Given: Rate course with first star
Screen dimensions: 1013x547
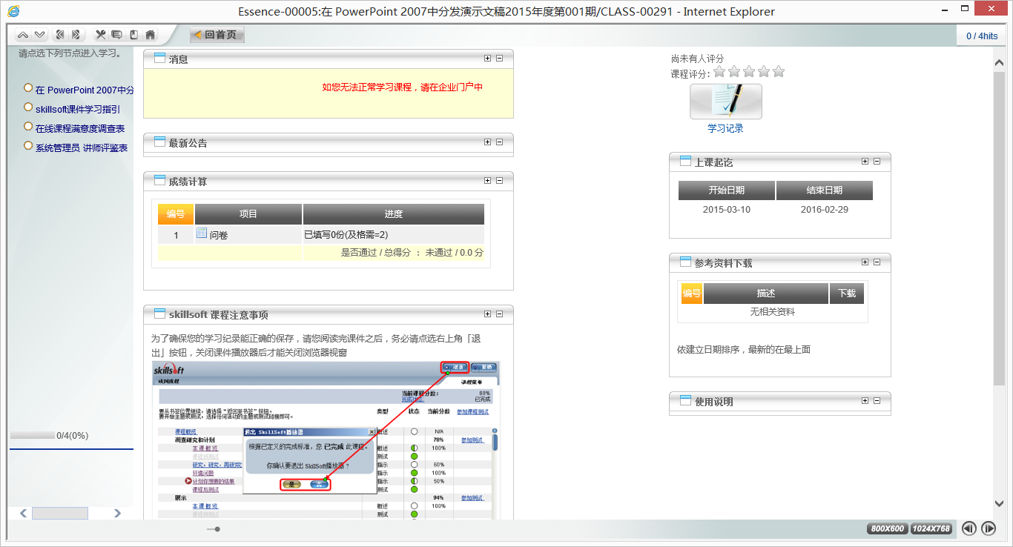Looking at the screenshot, I should click(719, 72).
